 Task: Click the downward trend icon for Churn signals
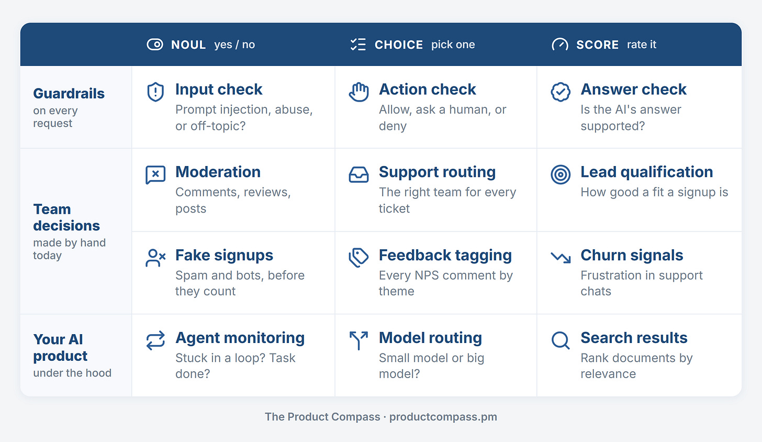pyautogui.click(x=561, y=257)
